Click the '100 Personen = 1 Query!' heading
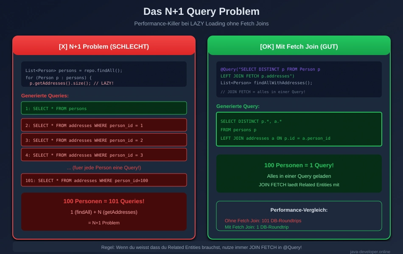 click(299, 165)
